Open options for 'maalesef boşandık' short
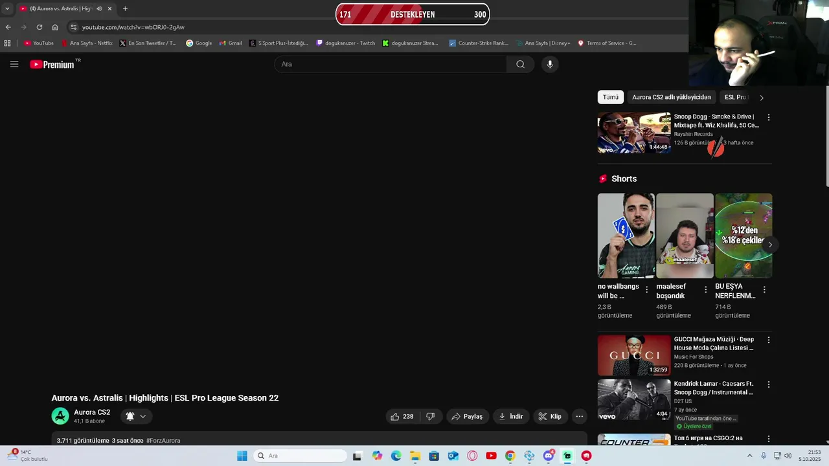Viewport: 829px width, 466px height. pos(705,290)
